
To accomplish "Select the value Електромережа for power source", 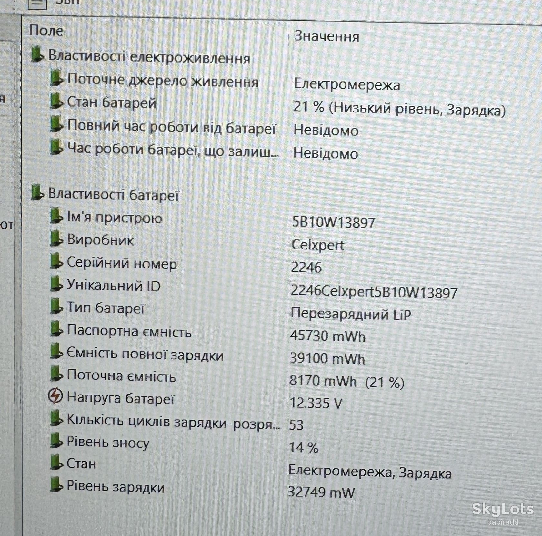I will 347,85.
